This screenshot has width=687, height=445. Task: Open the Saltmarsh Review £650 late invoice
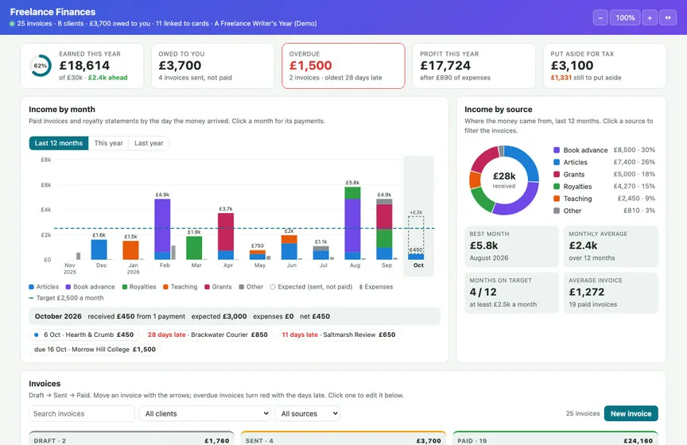pyautogui.click(x=339, y=335)
